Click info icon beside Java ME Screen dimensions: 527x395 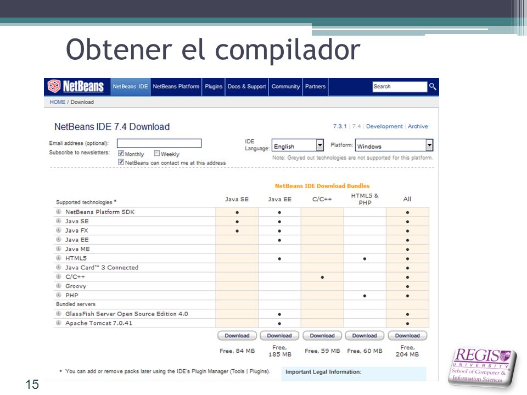(x=59, y=249)
